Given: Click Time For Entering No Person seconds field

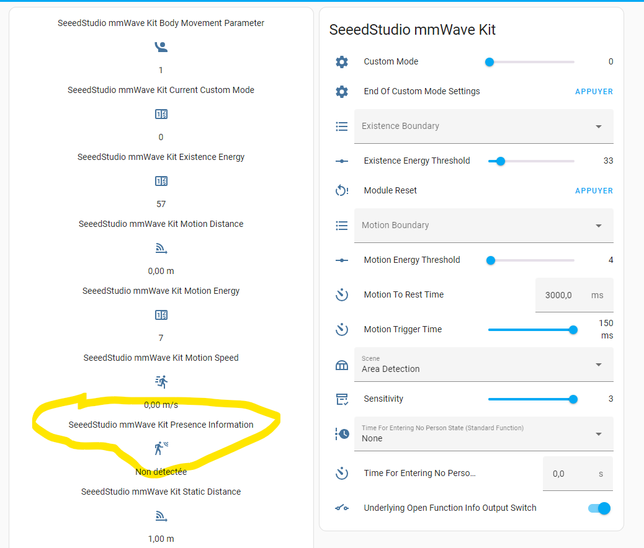Looking at the screenshot, I should tap(578, 474).
